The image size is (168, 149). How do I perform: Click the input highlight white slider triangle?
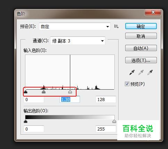pos(70,92)
